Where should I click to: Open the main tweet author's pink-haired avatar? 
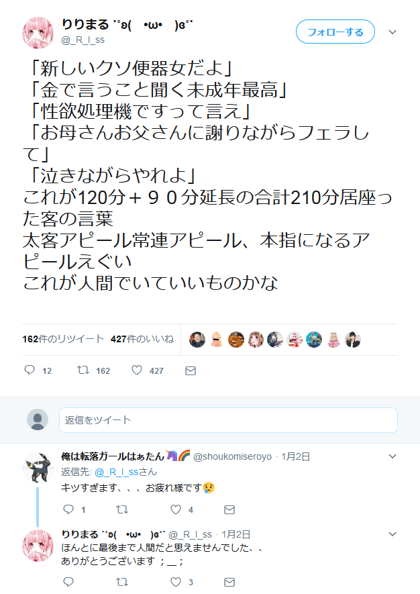[x=38, y=33]
